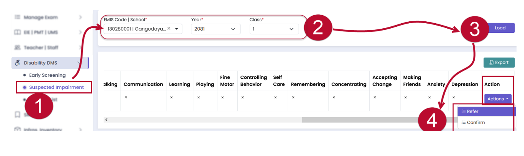
Task: Click the Export button
Action: coord(499,62)
